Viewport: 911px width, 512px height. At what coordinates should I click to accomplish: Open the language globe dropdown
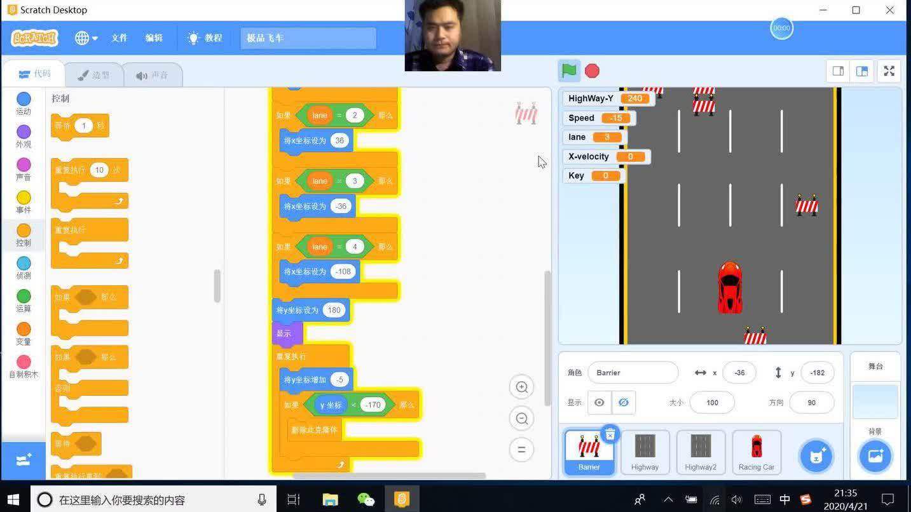(85, 37)
